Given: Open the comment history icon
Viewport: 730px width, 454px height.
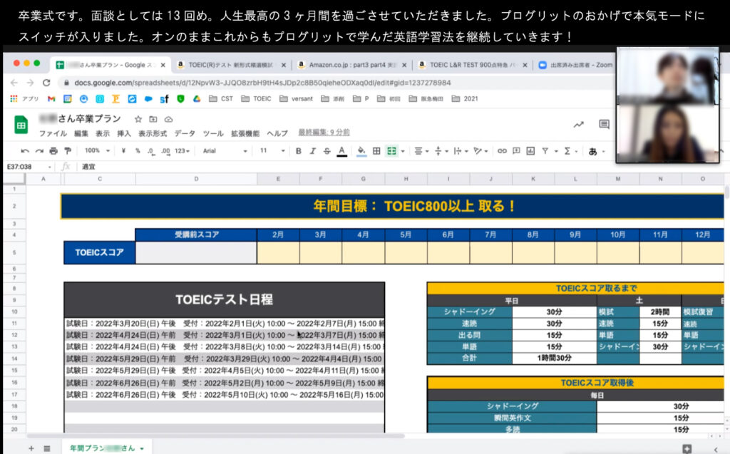Looking at the screenshot, I should (x=604, y=124).
